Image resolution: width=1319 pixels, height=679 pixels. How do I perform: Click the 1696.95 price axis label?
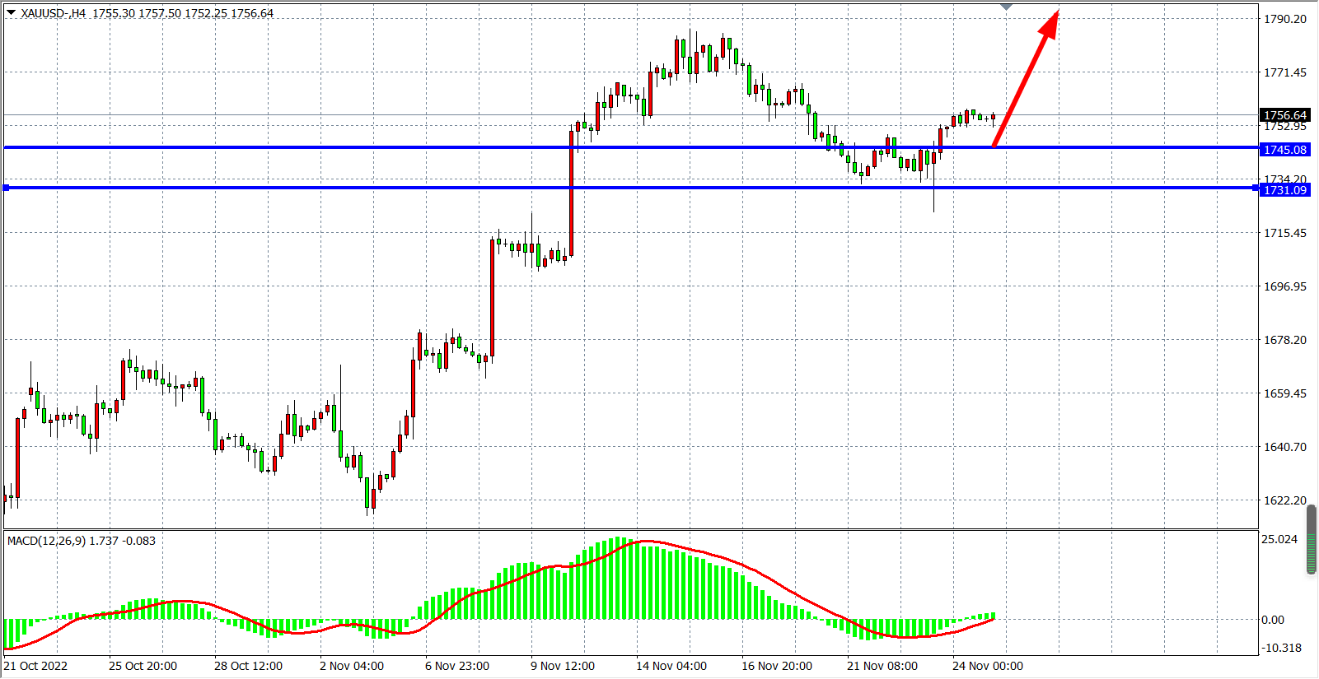pyautogui.click(x=1285, y=286)
